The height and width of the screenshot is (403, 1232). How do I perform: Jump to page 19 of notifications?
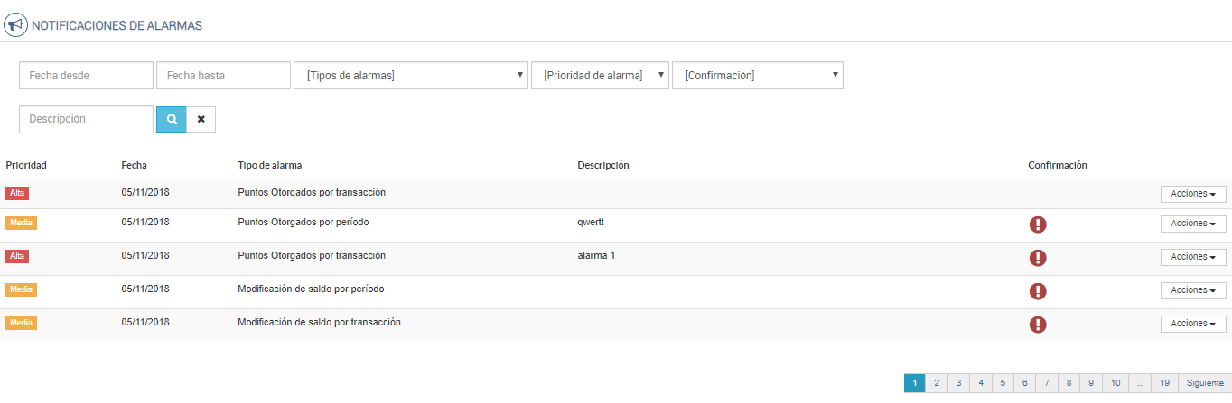click(1165, 383)
